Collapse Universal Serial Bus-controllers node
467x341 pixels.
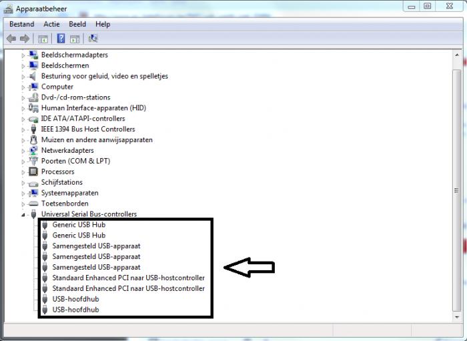coord(23,215)
